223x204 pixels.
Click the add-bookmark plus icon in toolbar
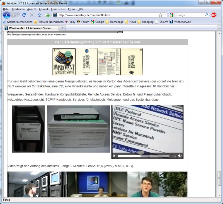pos(47,15)
